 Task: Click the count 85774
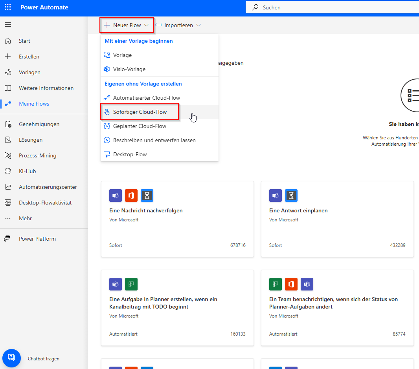point(399,334)
